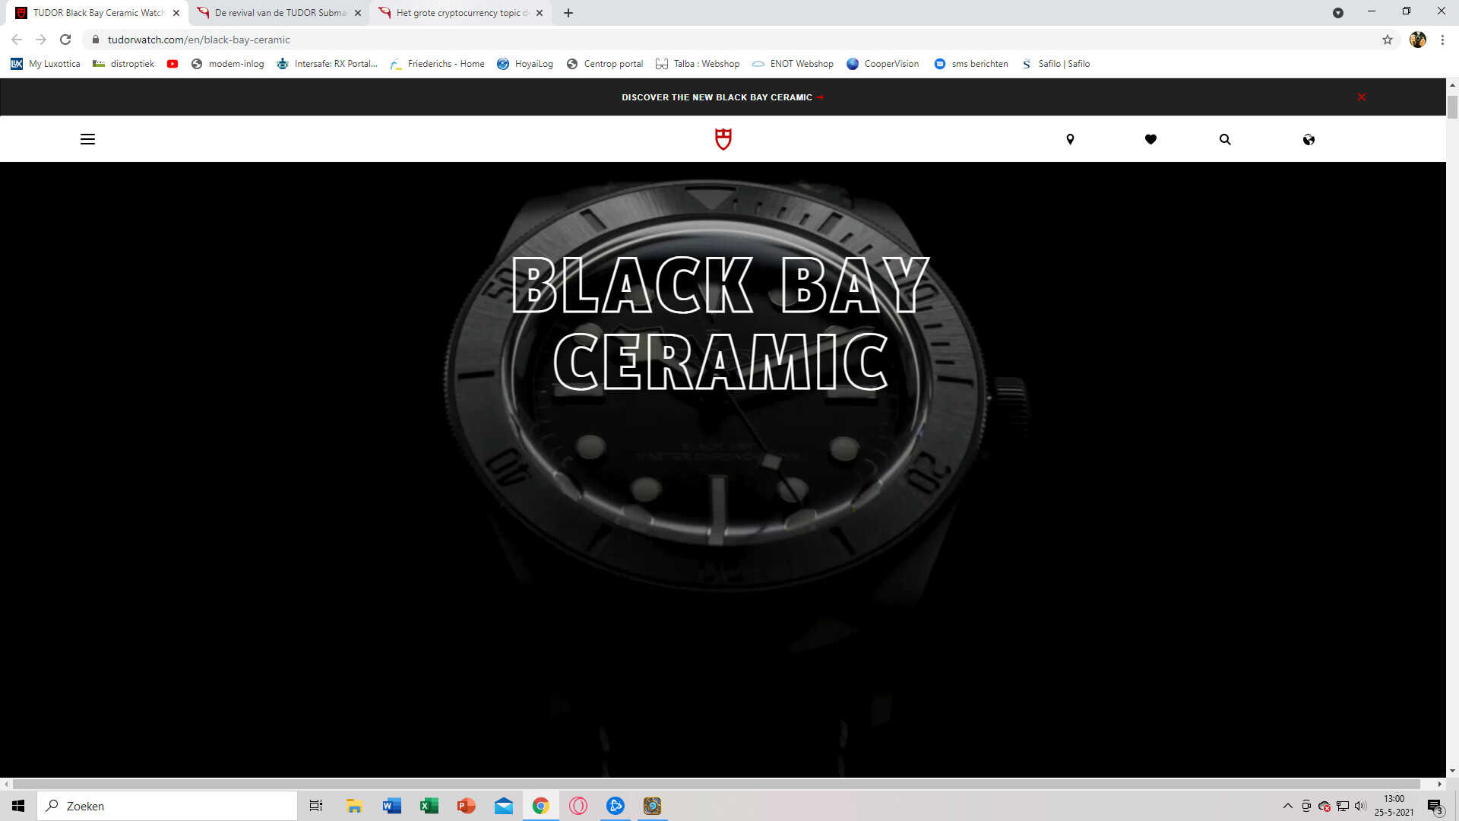Screen dimensions: 1459x821
Task: Show hidden system tray icons
Action: pos(1288,806)
